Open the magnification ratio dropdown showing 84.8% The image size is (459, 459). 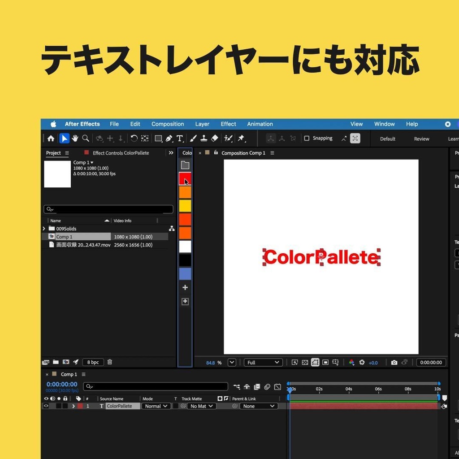pos(232,362)
